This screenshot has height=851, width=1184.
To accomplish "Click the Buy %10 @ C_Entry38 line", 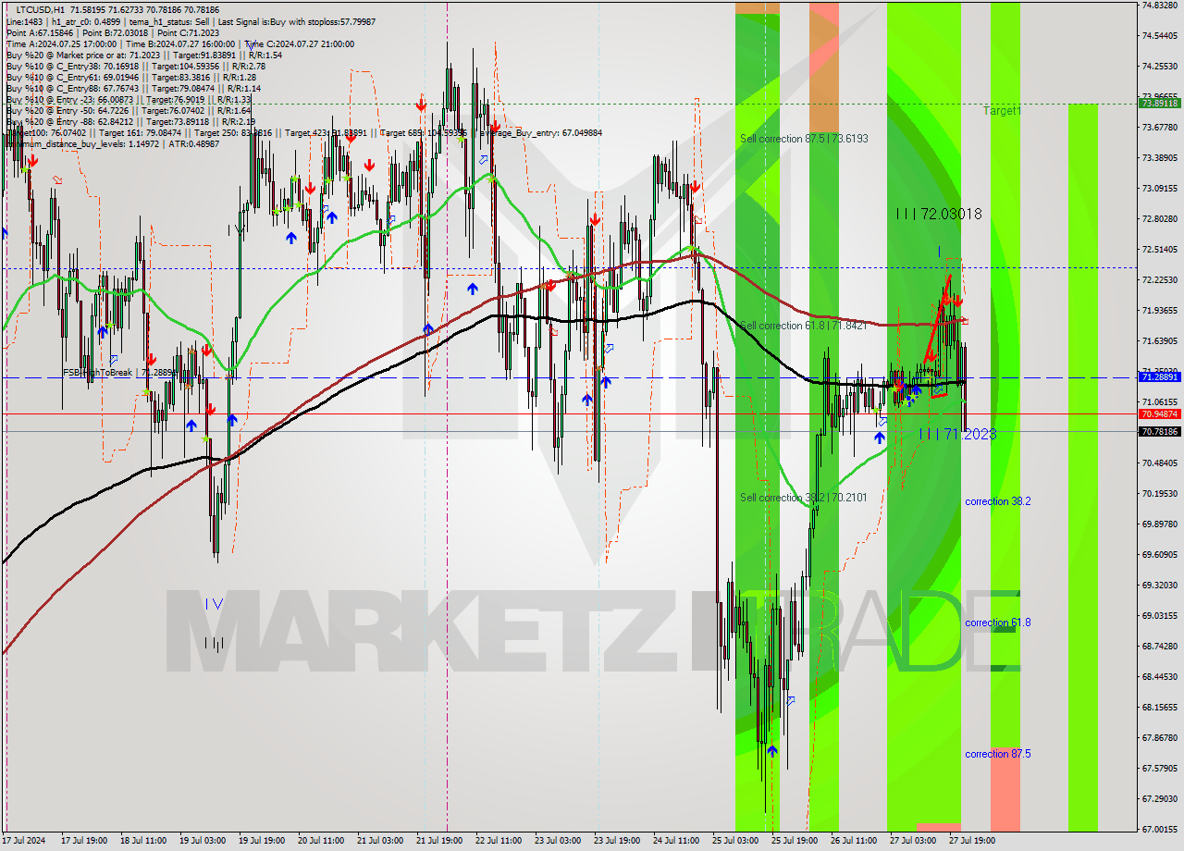I will pyautogui.click(x=136, y=67).
